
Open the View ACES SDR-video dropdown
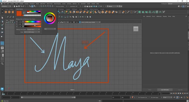[32, 32]
